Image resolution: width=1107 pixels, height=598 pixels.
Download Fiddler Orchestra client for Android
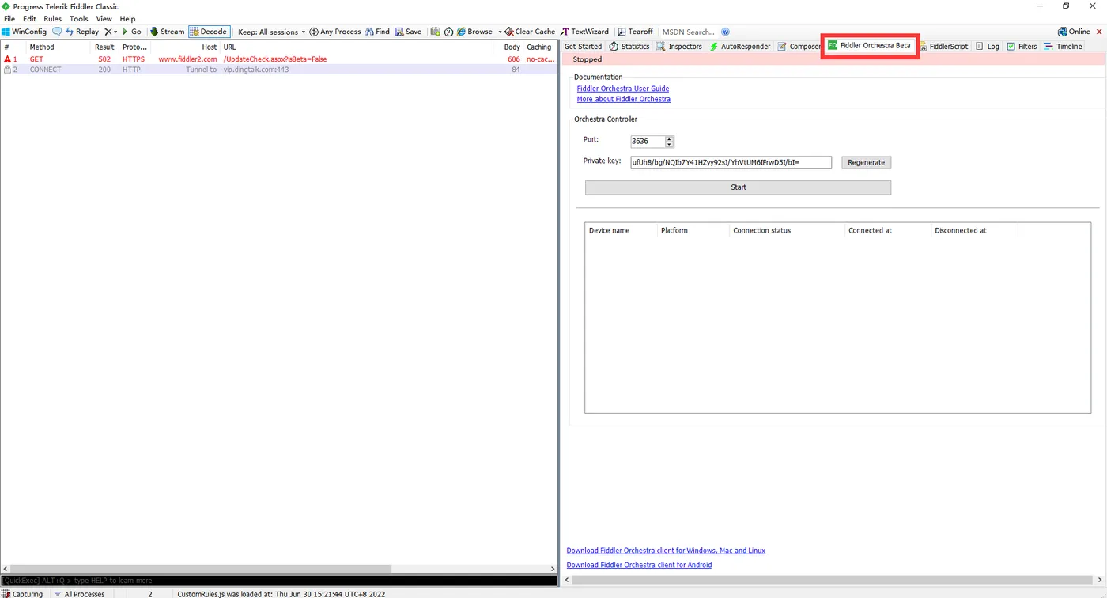[x=639, y=565]
